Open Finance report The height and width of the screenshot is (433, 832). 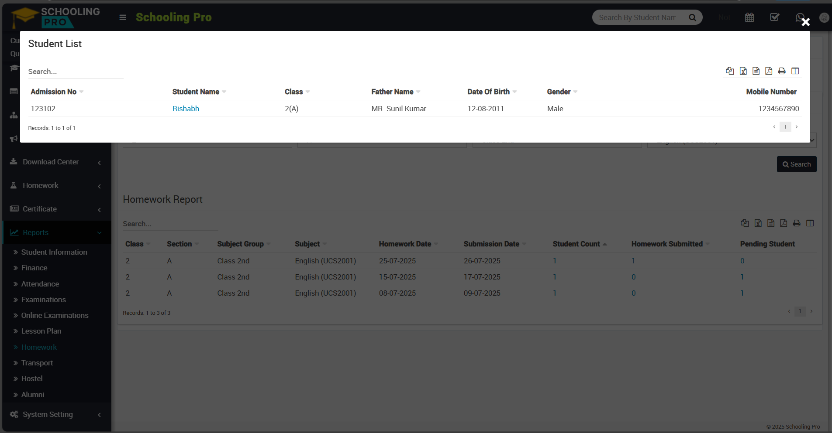click(x=34, y=268)
